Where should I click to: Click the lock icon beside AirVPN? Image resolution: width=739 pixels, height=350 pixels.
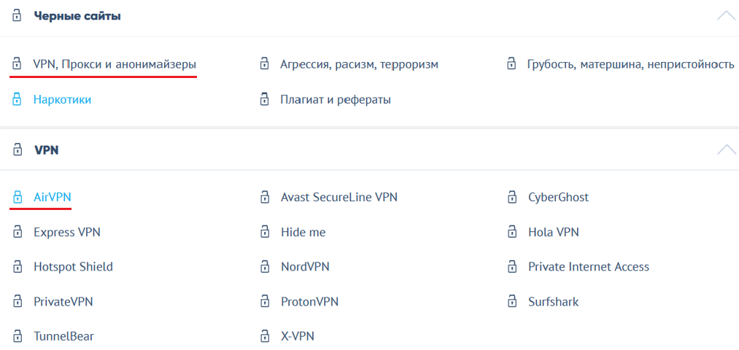pos(17,197)
